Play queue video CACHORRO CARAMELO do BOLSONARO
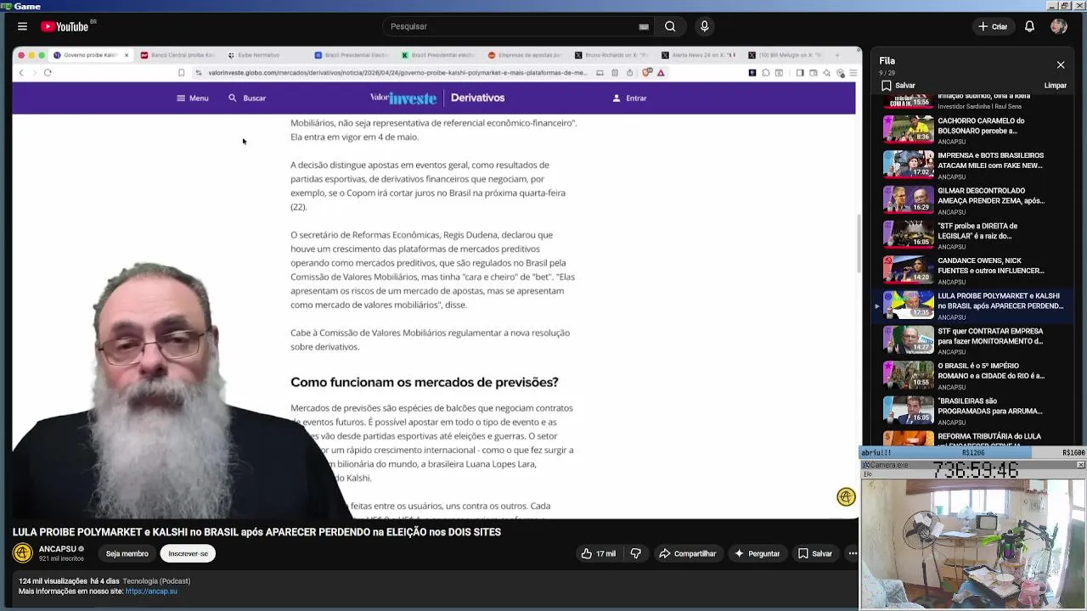The width and height of the screenshot is (1087, 611). coord(973,130)
